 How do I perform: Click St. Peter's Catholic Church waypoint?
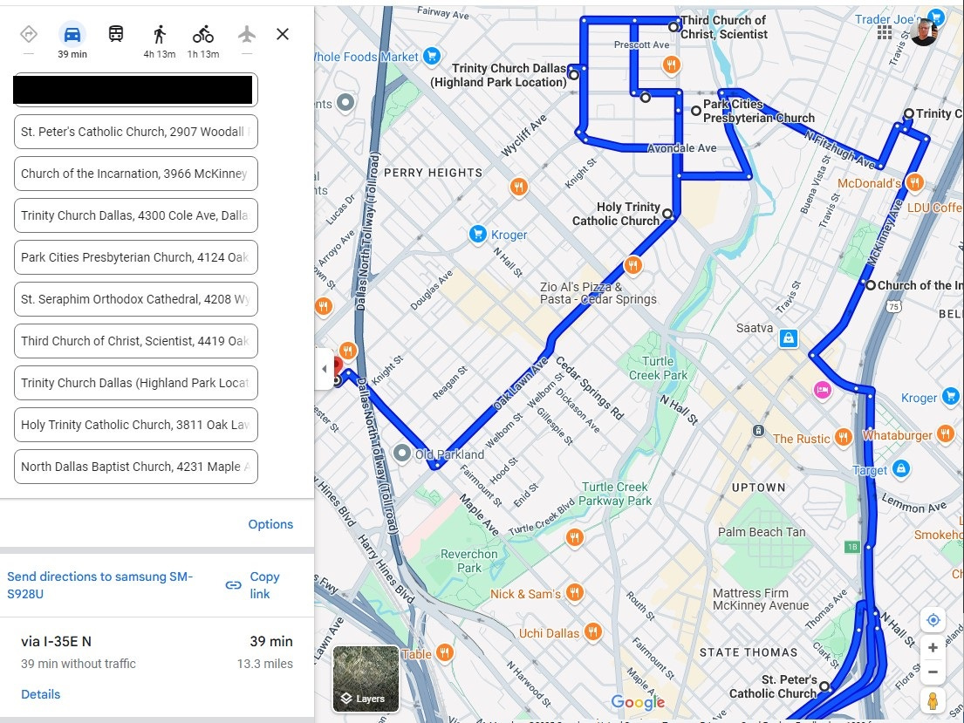click(824, 686)
